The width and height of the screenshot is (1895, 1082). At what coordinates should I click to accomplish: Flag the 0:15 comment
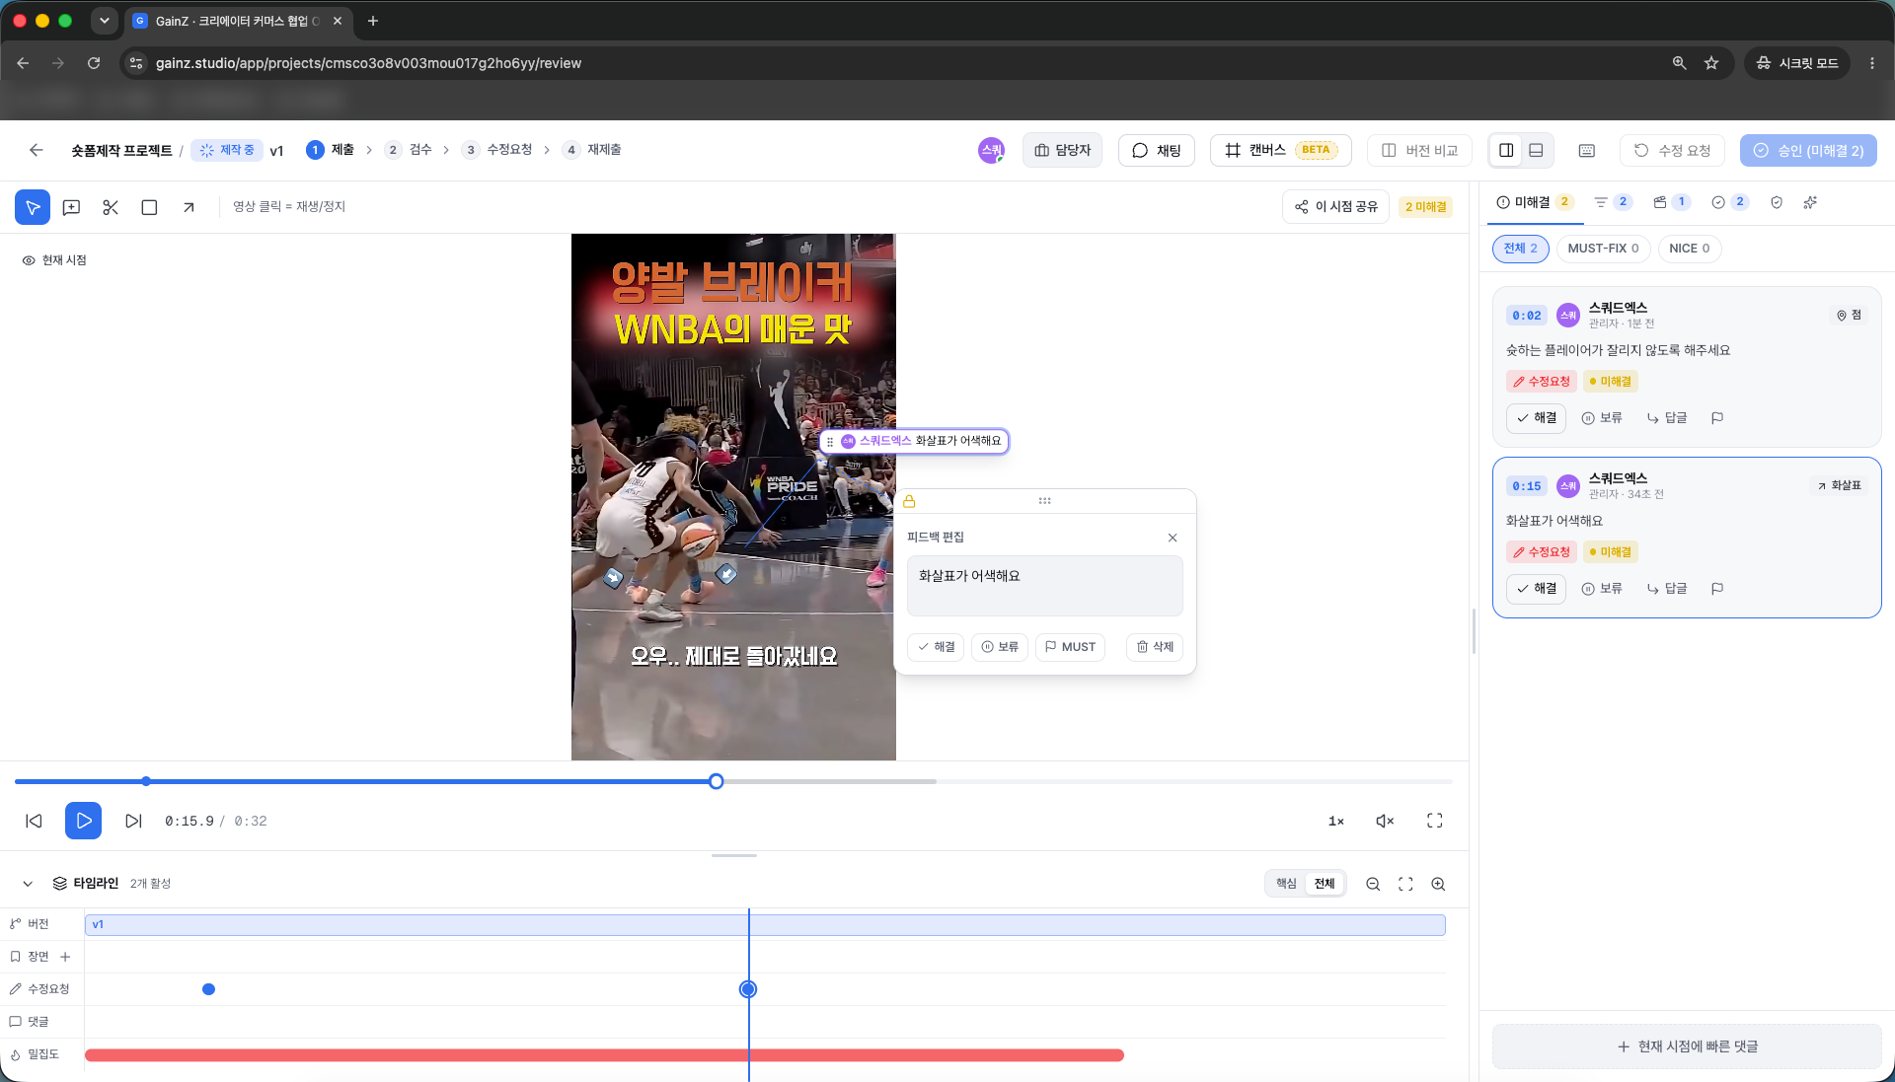click(x=1717, y=589)
